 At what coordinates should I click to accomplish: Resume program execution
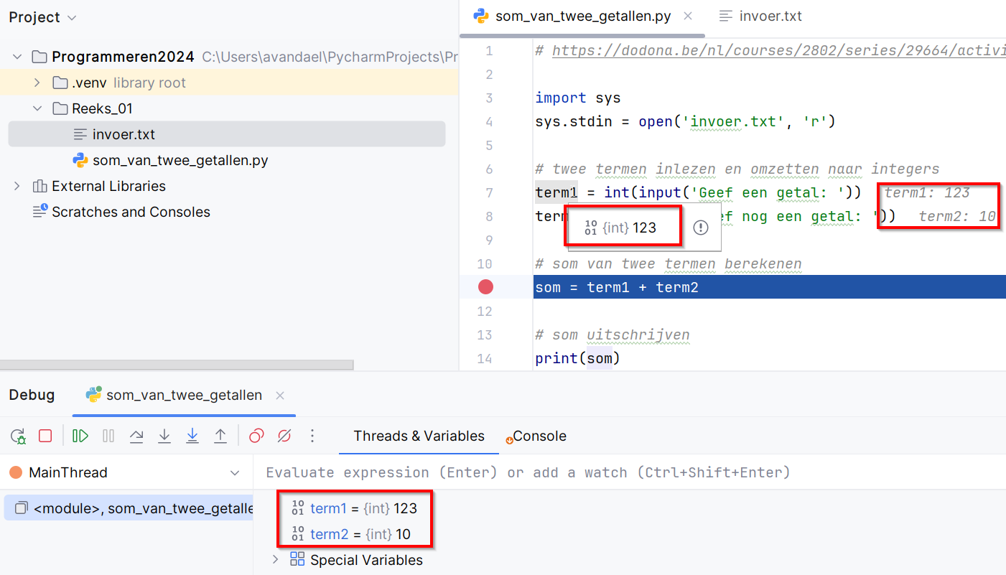coord(80,436)
